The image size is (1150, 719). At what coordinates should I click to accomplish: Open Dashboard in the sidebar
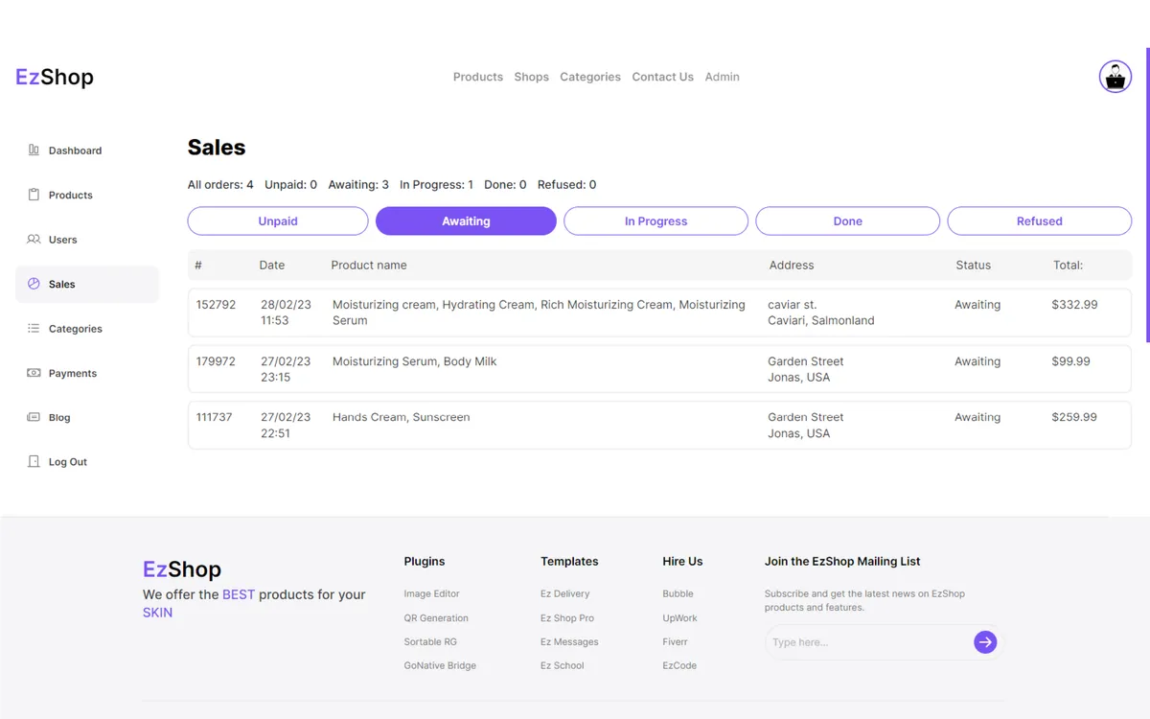pyautogui.click(x=87, y=151)
